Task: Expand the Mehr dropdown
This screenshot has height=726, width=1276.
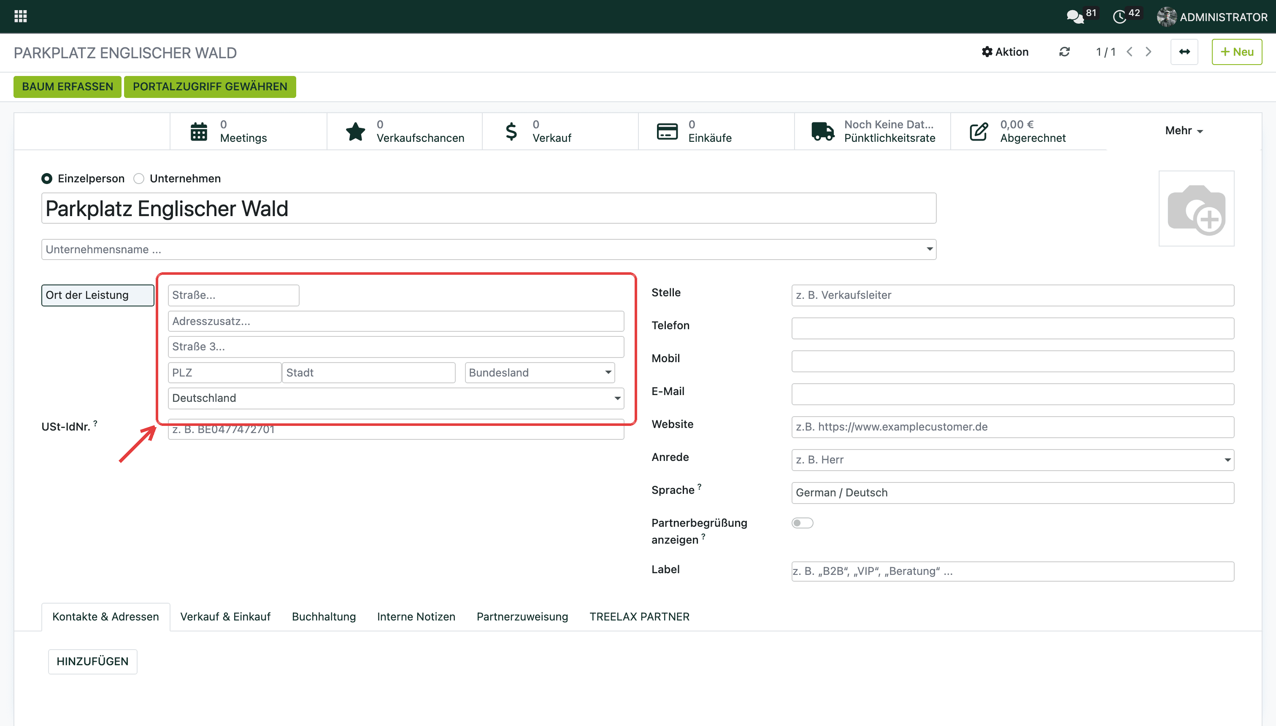Action: (x=1184, y=131)
